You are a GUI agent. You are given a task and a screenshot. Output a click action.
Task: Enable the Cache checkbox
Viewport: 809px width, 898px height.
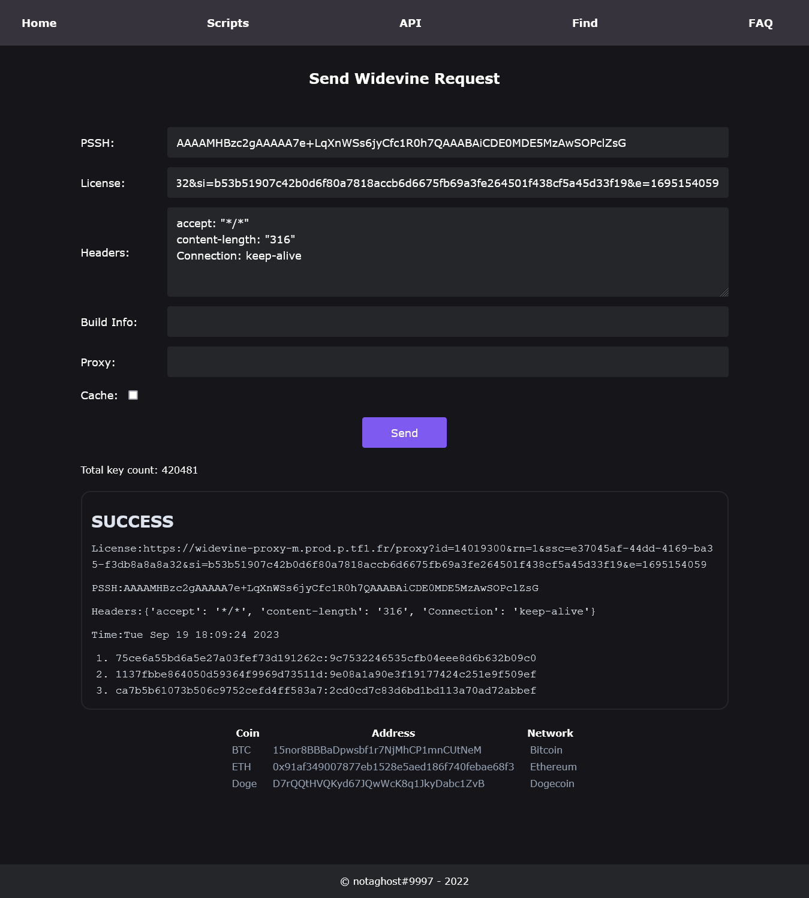point(133,395)
